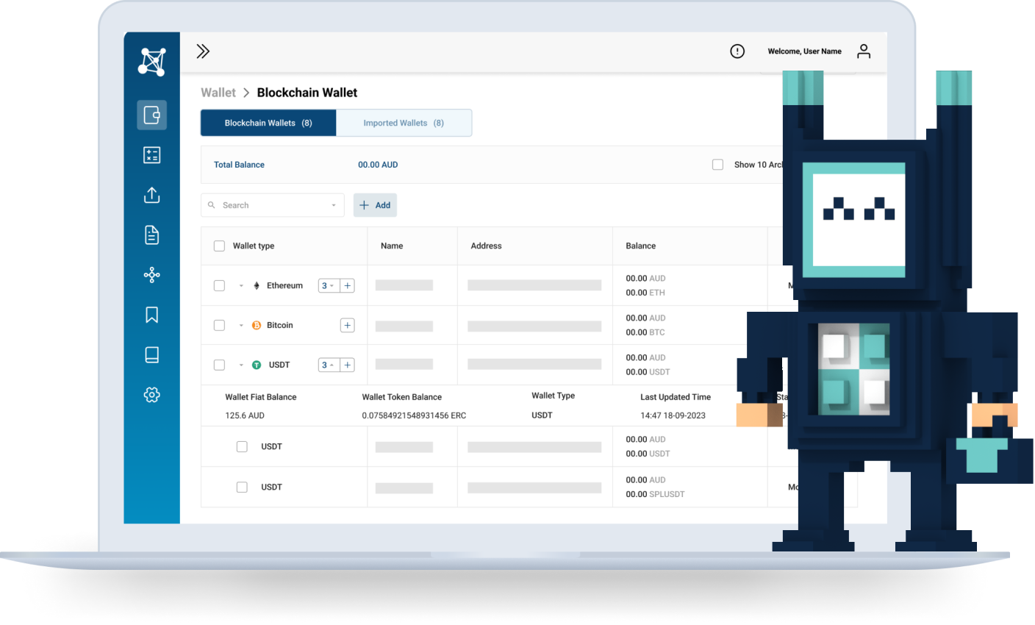The width and height of the screenshot is (1035, 625).
Task: Open the Wallet breadcrumb link
Action: tap(218, 92)
